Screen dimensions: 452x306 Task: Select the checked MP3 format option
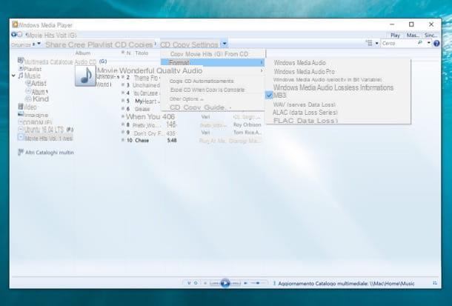(x=338, y=96)
